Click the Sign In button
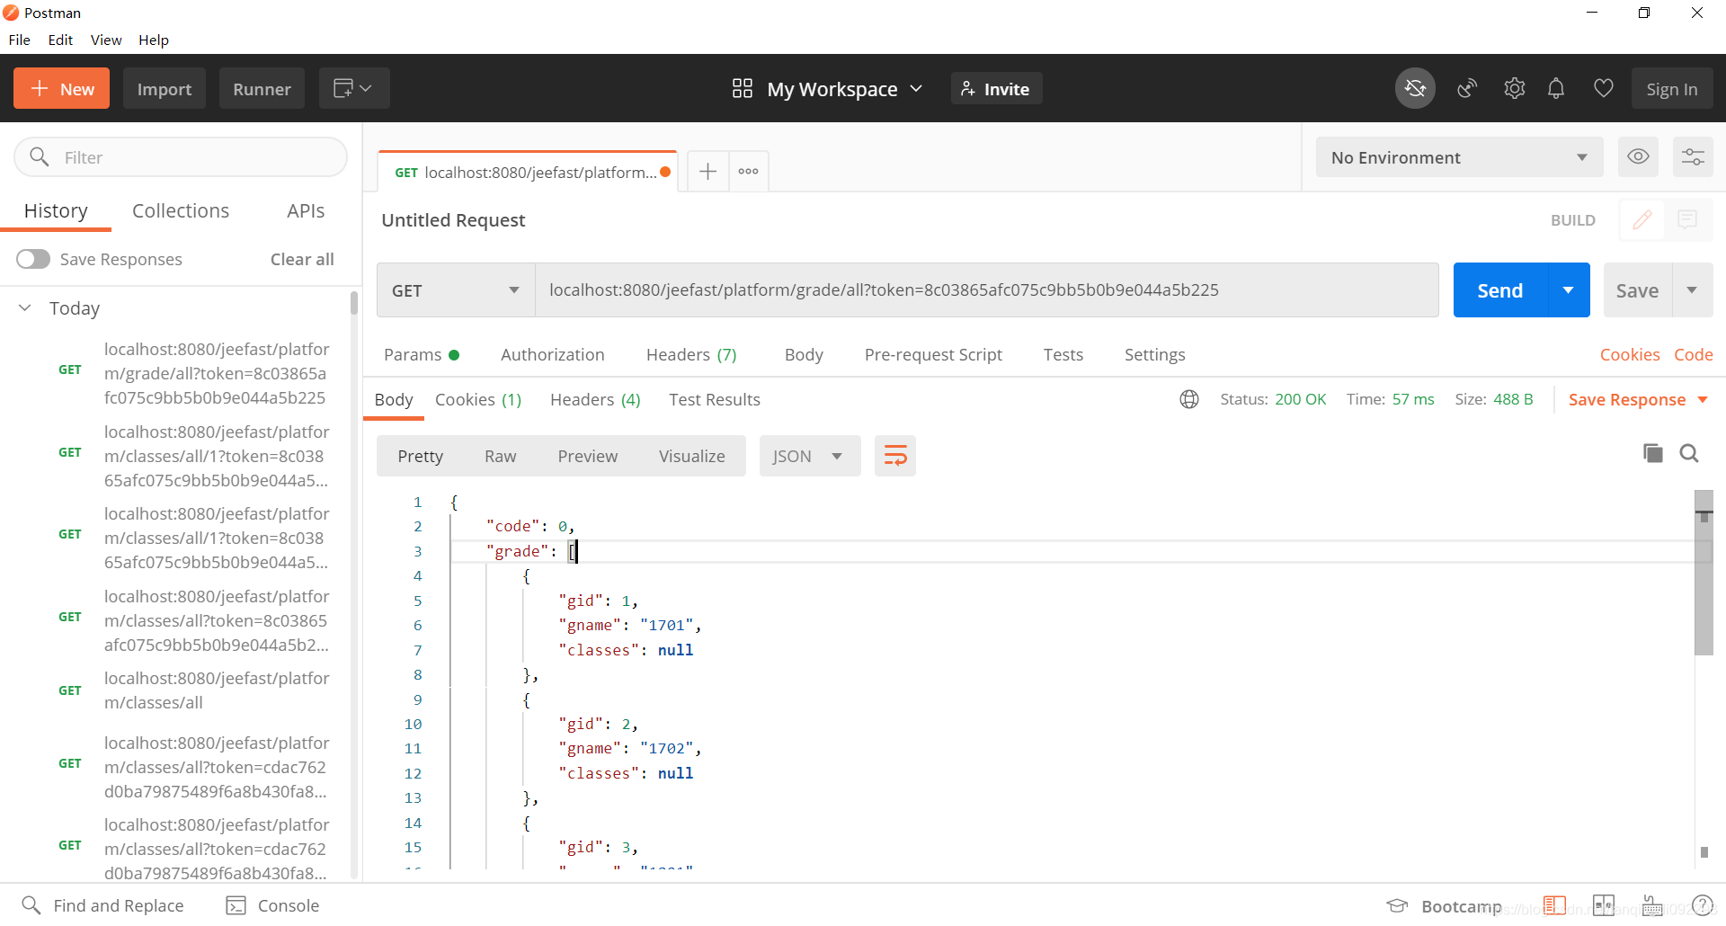This screenshot has width=1726, height=926. [x=1672, y=88]
